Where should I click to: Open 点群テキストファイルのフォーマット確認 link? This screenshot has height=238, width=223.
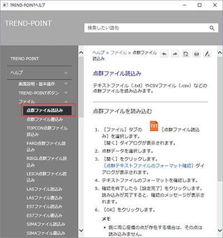click(x=149, y=166)
